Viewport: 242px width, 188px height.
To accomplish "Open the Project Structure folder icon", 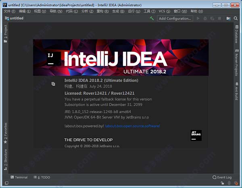I will [228, 18].
